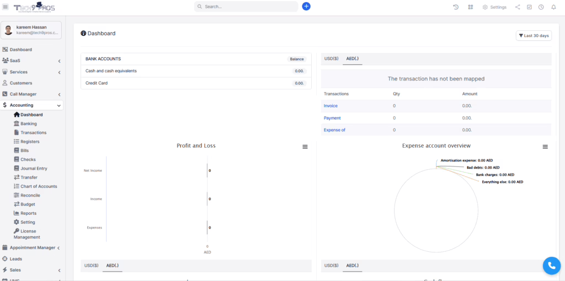This screenshot has height=281, width=565.
Task: Open the notifications bell icon
Action: (553, 7)
